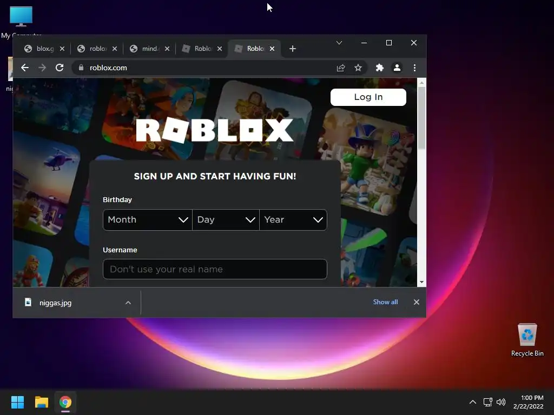The width and height of the screenshot is (554, 415).
Task: Close the blox.g tab
Action: (x=62, y=49)
